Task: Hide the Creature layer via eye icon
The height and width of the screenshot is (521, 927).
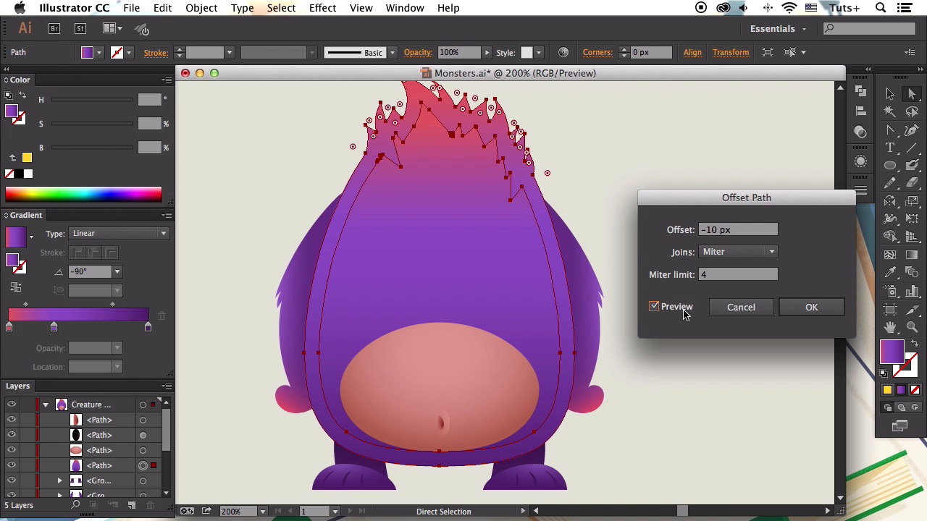Action: 11,404
